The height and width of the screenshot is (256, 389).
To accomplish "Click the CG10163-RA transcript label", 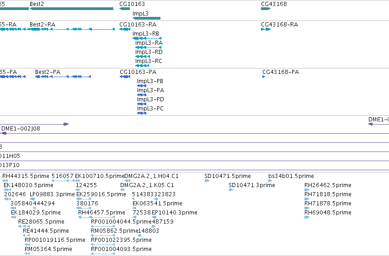I will (x=138, y=25).
